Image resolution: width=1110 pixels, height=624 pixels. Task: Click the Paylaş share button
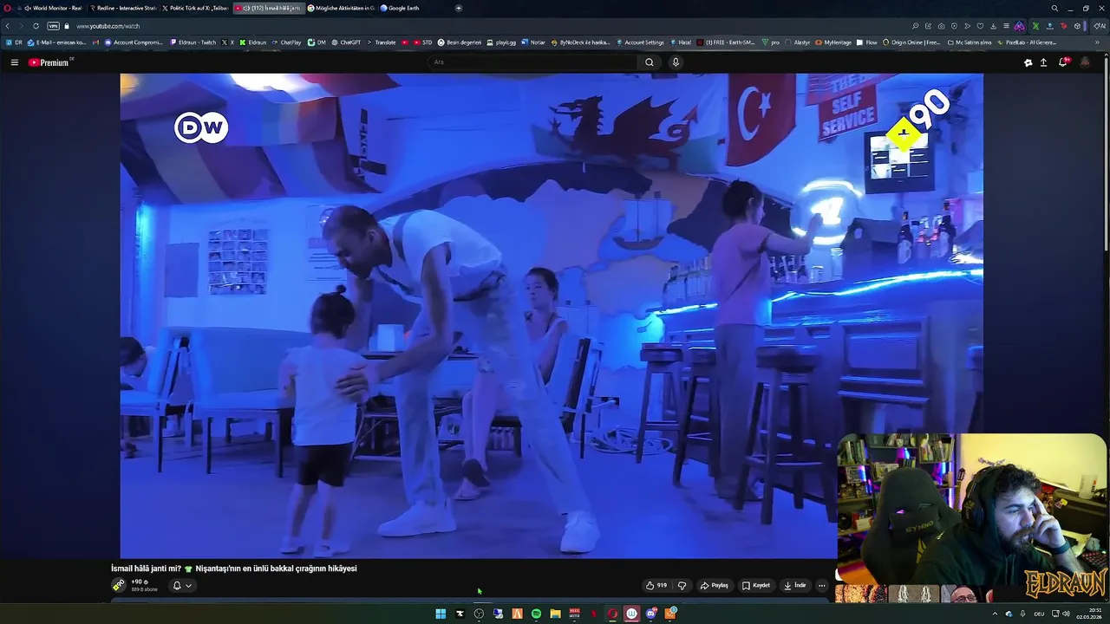715,585
